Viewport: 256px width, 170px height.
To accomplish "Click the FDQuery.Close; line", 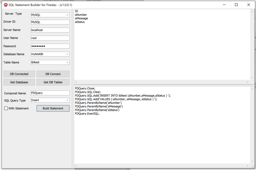I will (x=85, y=88).
